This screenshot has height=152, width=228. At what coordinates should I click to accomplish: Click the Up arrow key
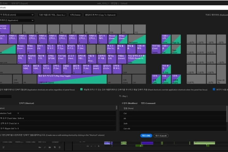166,69
